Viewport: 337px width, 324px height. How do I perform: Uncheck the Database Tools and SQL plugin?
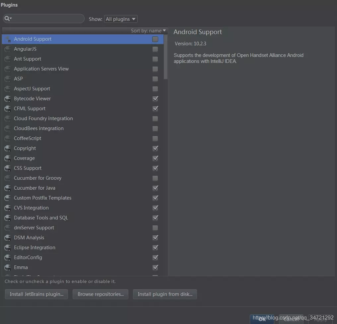[x=155, y=218]
